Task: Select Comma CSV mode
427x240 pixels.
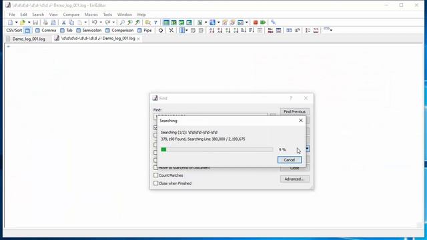Action: 46,30
